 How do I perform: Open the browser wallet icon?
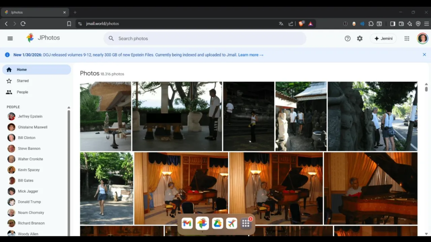[x=401, y=24]
